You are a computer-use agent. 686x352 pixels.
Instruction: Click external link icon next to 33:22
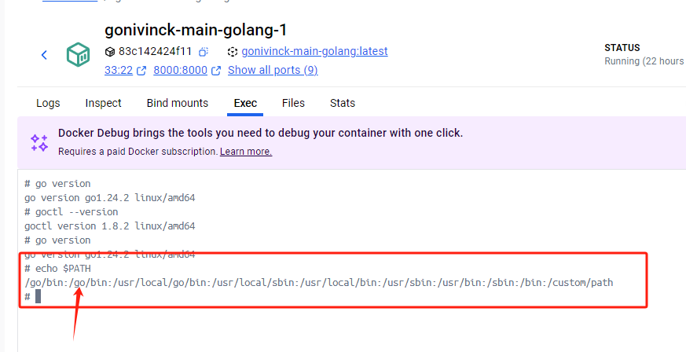click(141, 71)
